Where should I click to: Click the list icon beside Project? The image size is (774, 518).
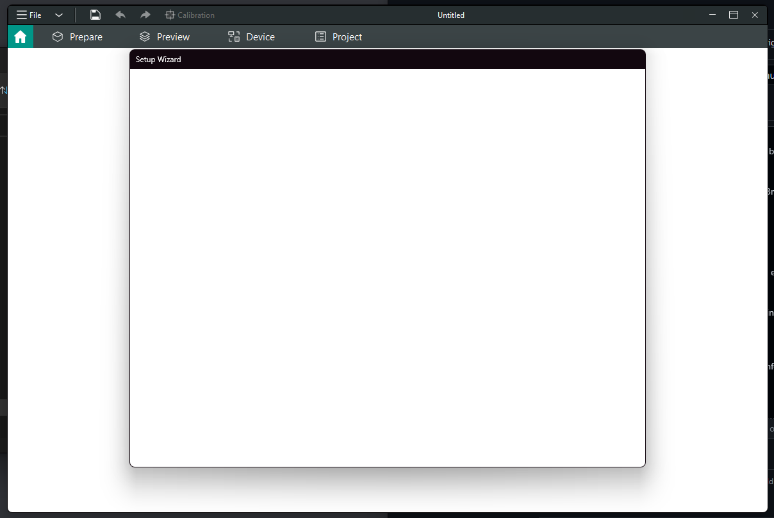click(320, 36)
